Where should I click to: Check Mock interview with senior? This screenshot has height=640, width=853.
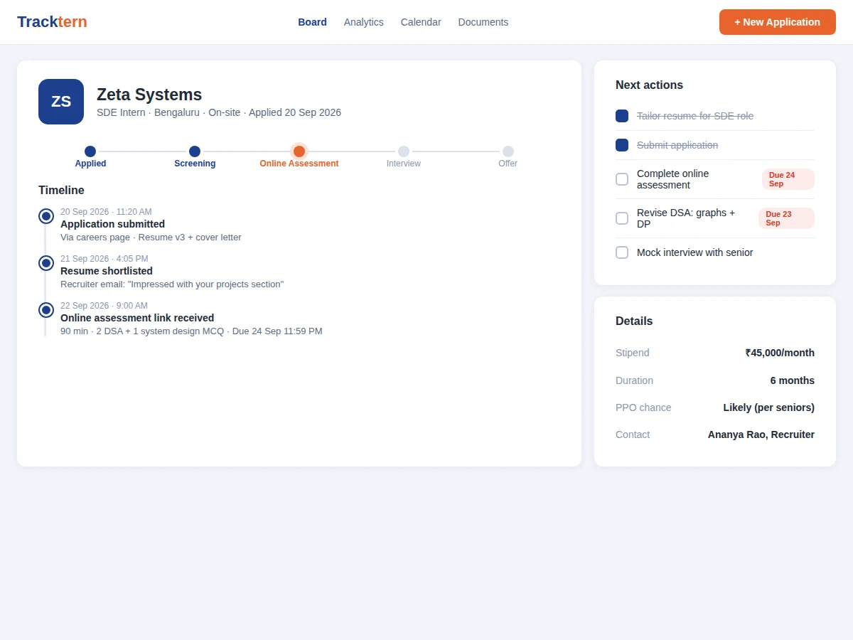tap(622, 252)
